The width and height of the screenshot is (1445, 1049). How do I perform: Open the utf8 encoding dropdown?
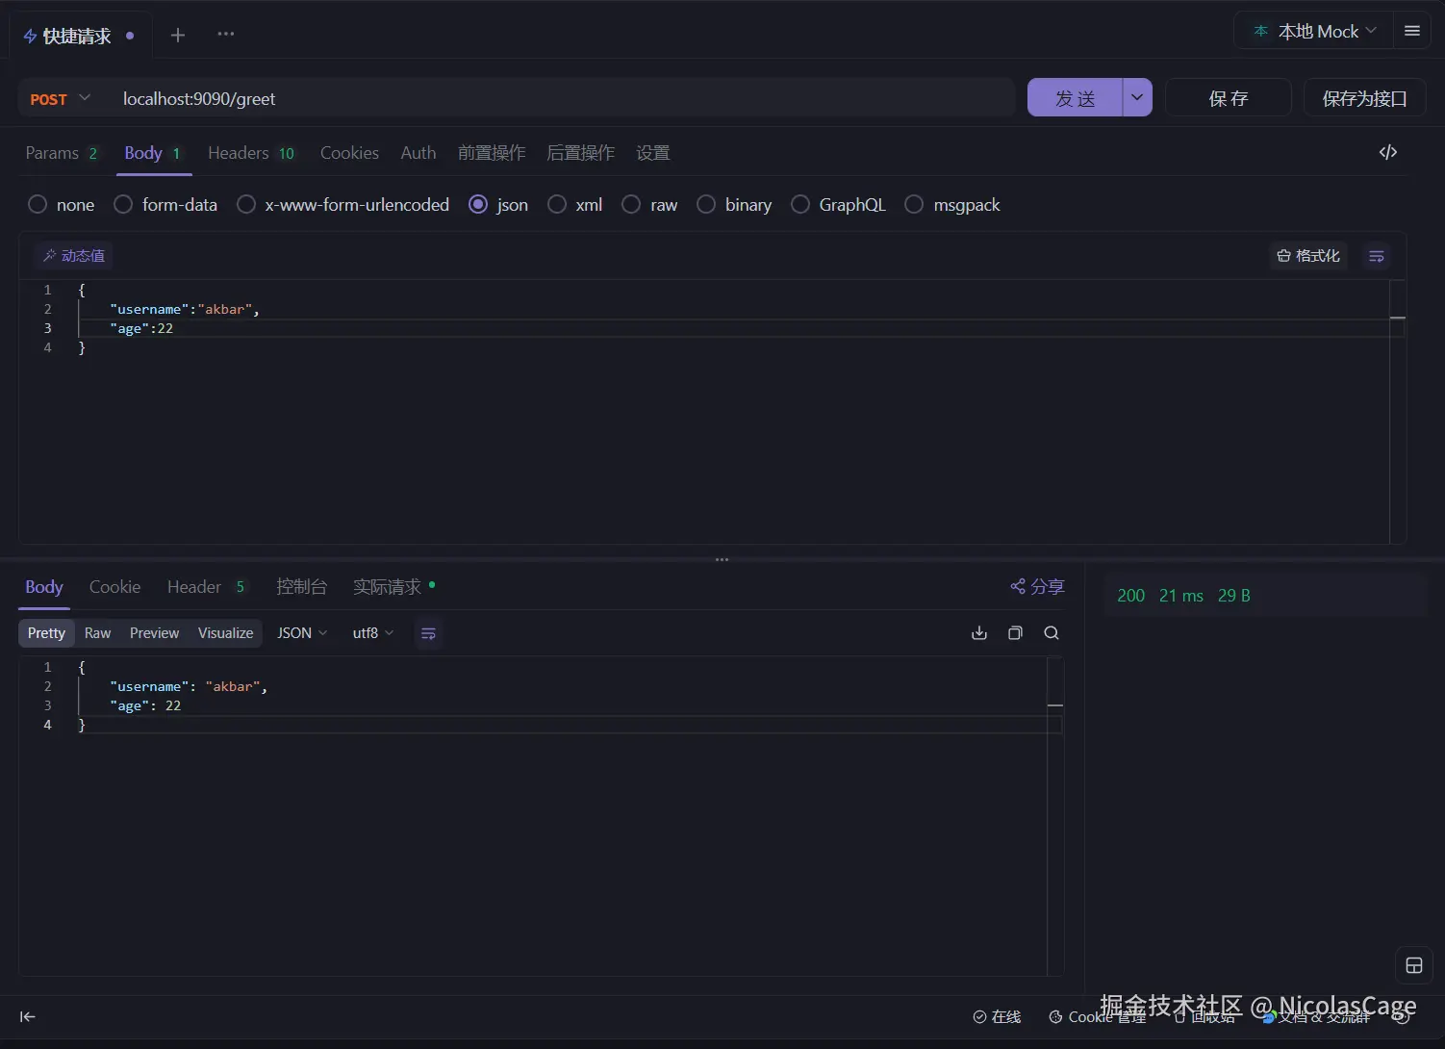pos(373,633)
